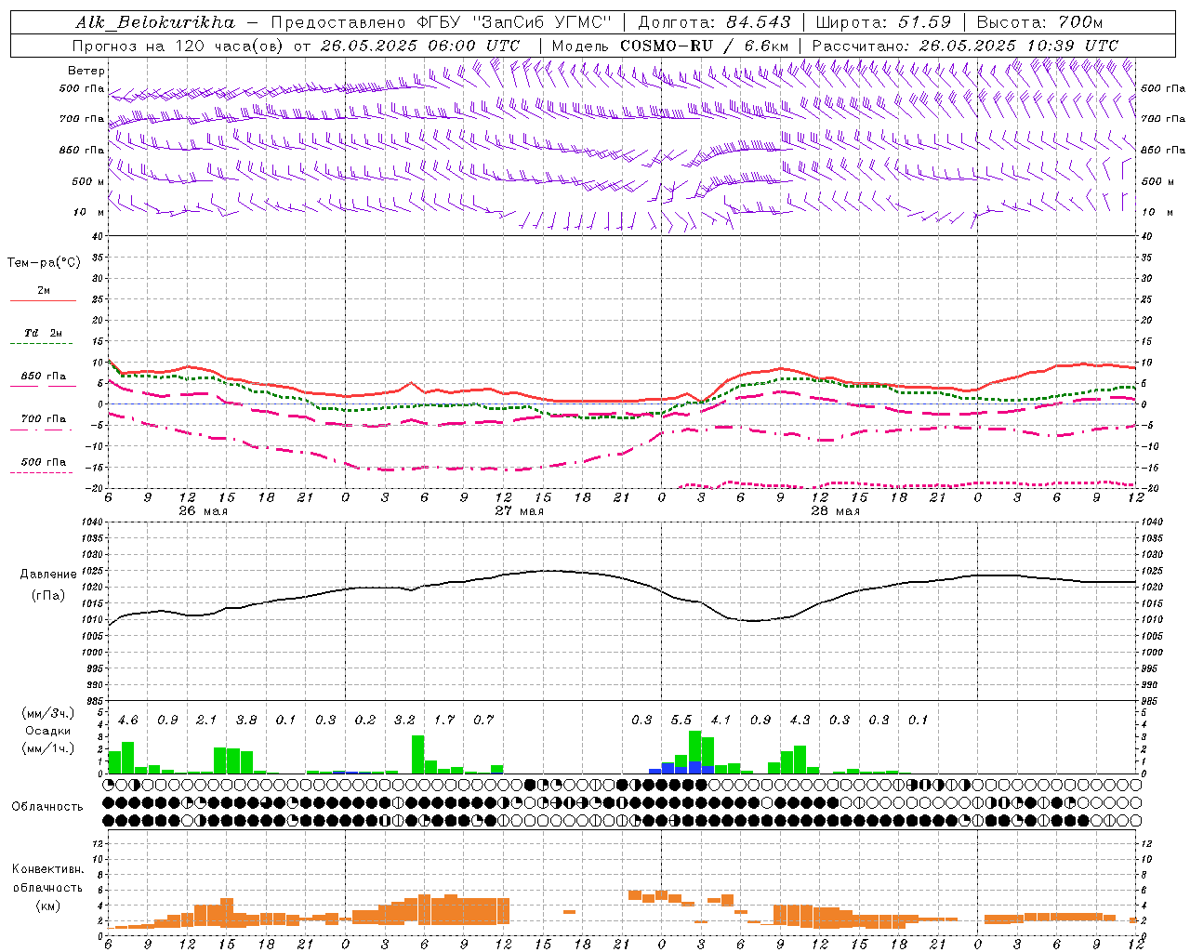The width and height of the screenshot is (1190, 952).
Task: Click the precipitation value 5.5
Action: 681,720
